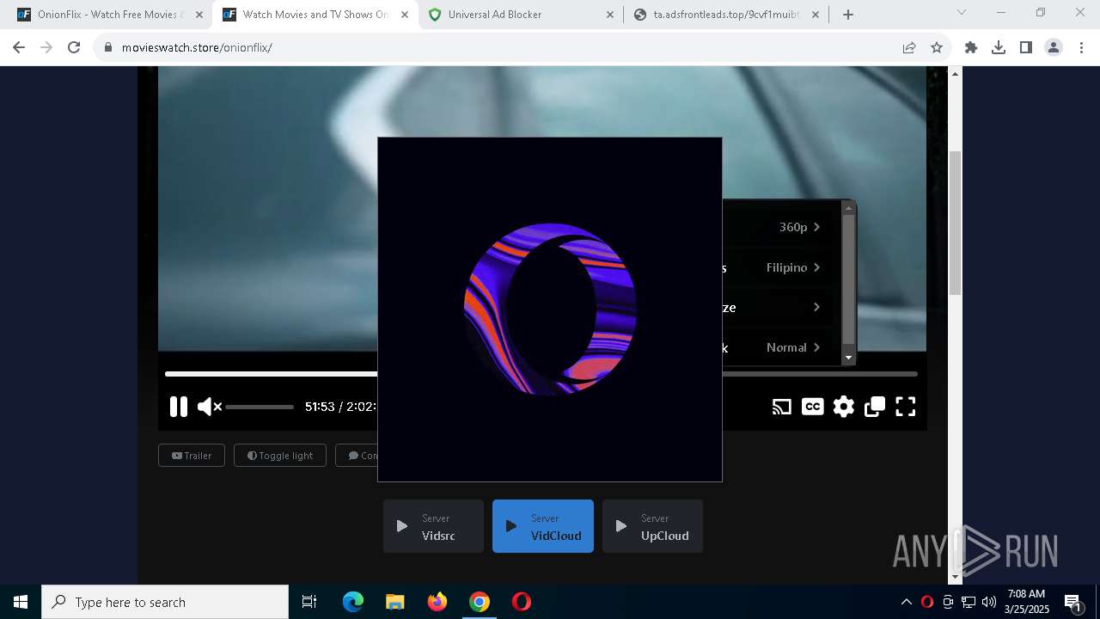The height and width of the screenshot is (619, 1100).
Task: Open the Windows Start menu
Action: click(x=21, y=602)
